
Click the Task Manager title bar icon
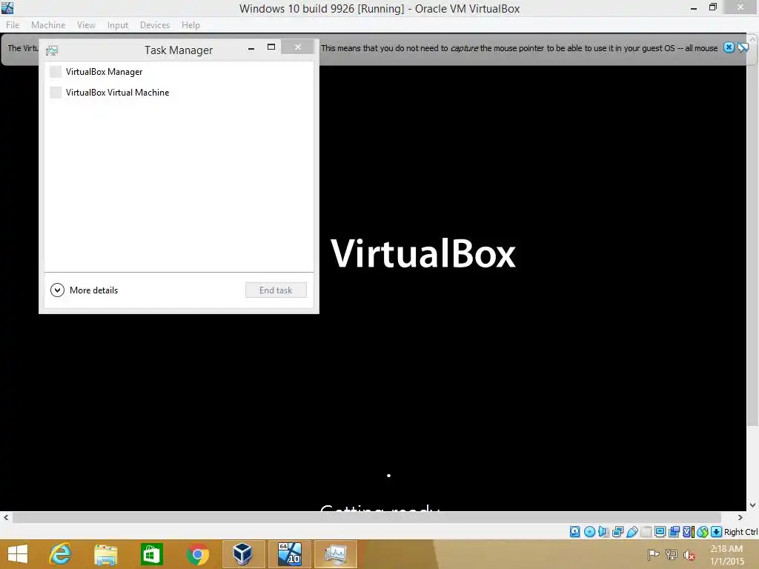click(x=52, y=50)
